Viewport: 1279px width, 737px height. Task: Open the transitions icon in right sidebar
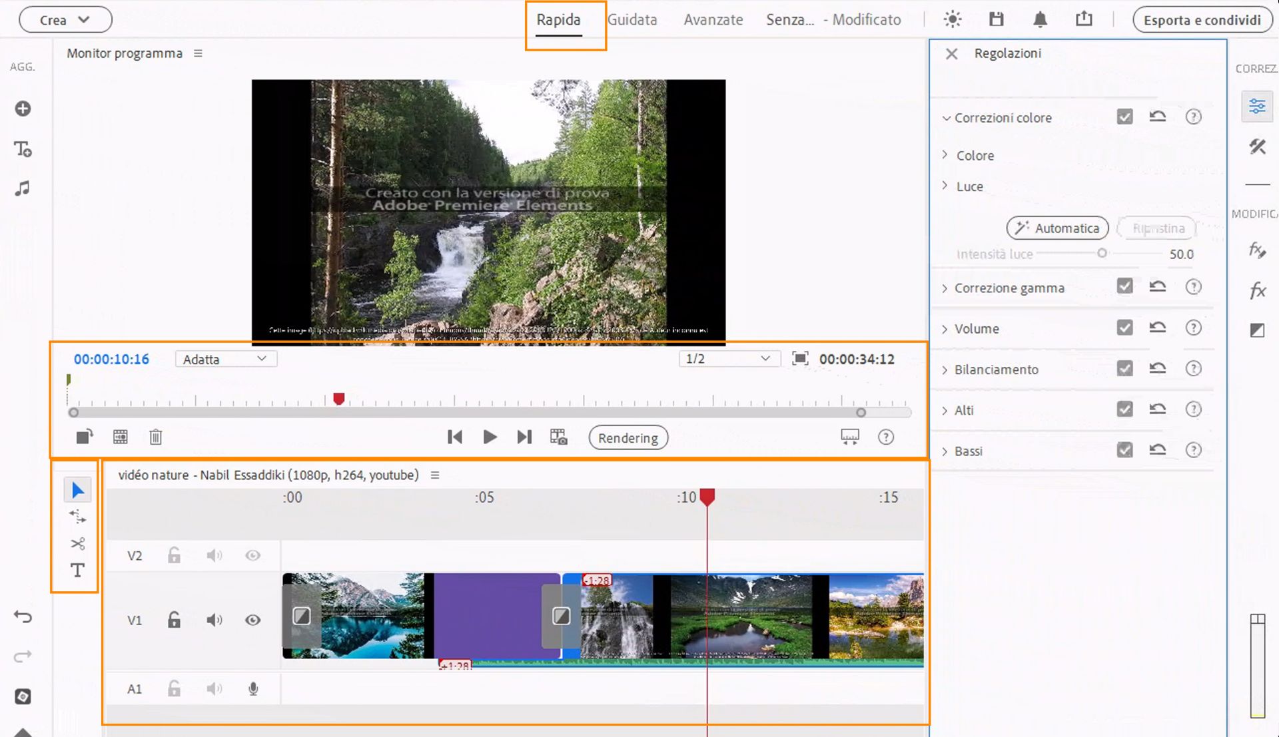1257,330
